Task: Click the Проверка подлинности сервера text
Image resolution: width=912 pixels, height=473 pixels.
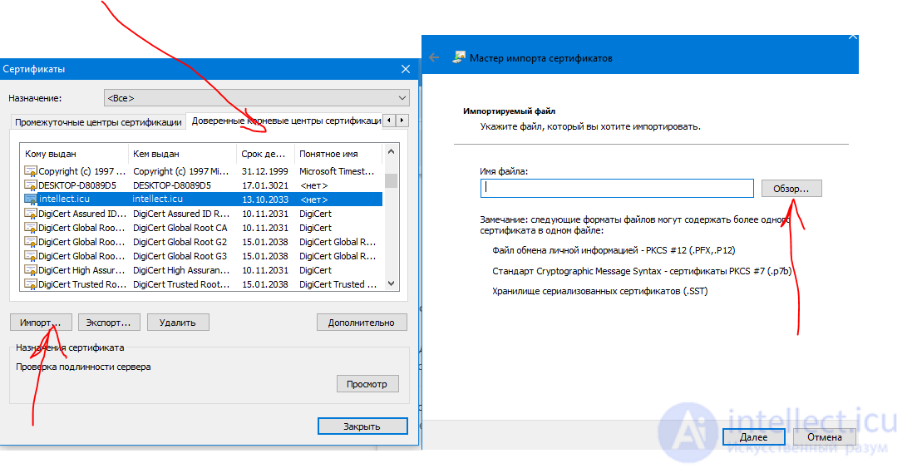Action: point(83,367)
